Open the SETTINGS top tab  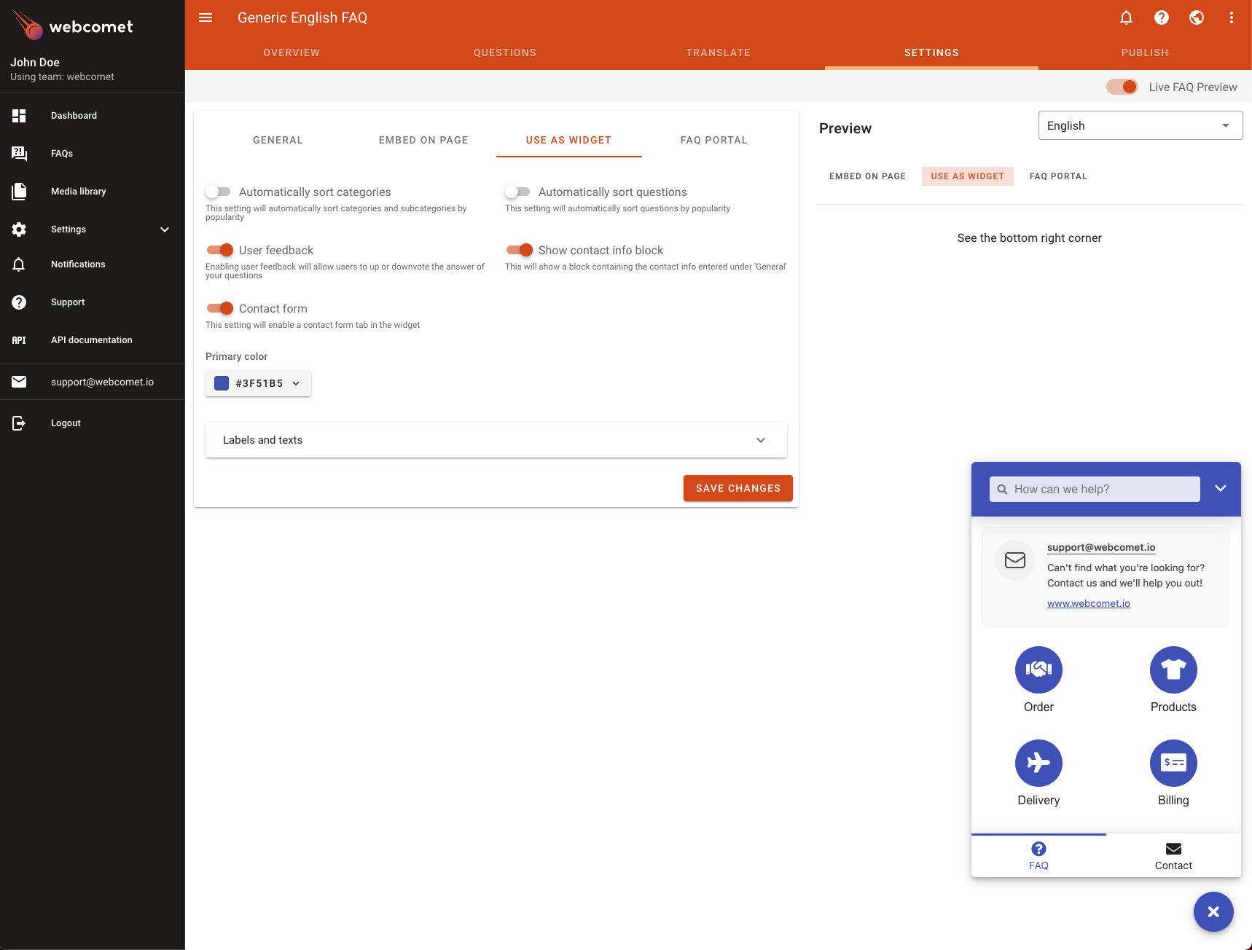coord(931,52)
